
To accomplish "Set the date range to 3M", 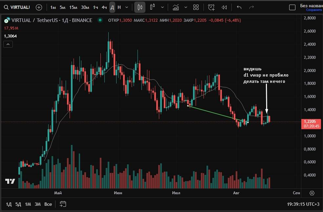I will [38, 204].
